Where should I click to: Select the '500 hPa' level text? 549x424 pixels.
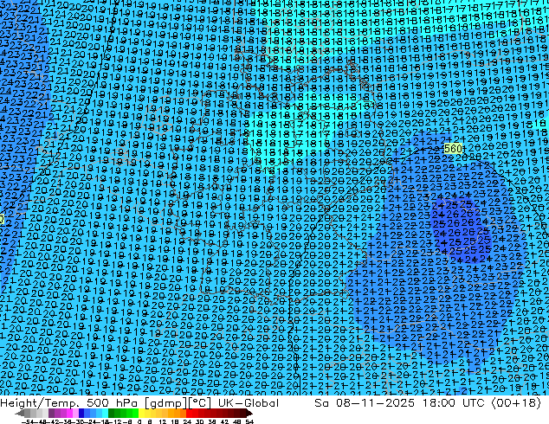[x=111, y=403]
